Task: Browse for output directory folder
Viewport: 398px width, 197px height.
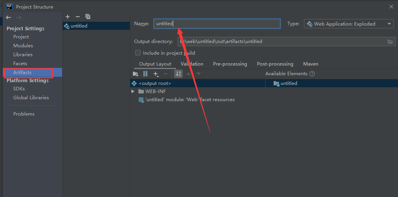Action: pos(390,41)
